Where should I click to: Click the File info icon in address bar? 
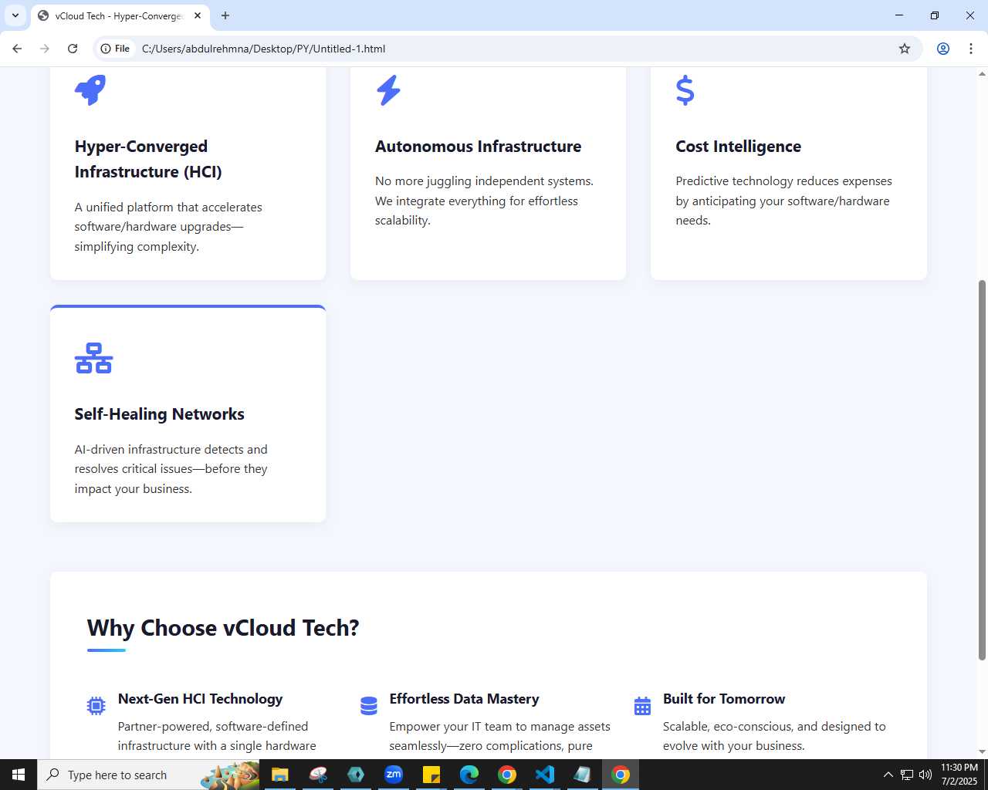115,49
